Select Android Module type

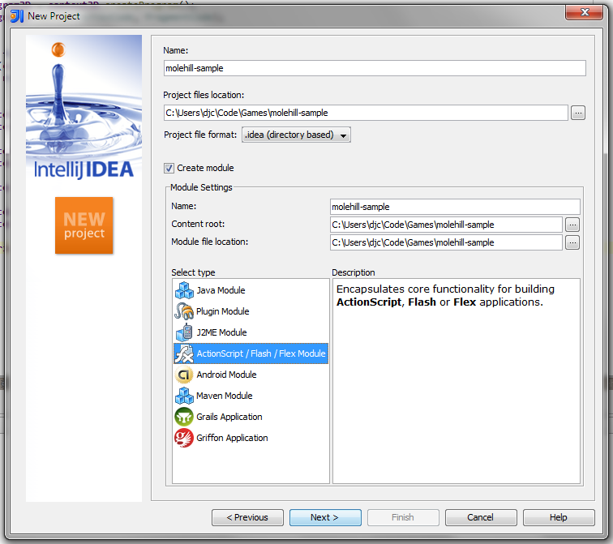tap(251, 375)
